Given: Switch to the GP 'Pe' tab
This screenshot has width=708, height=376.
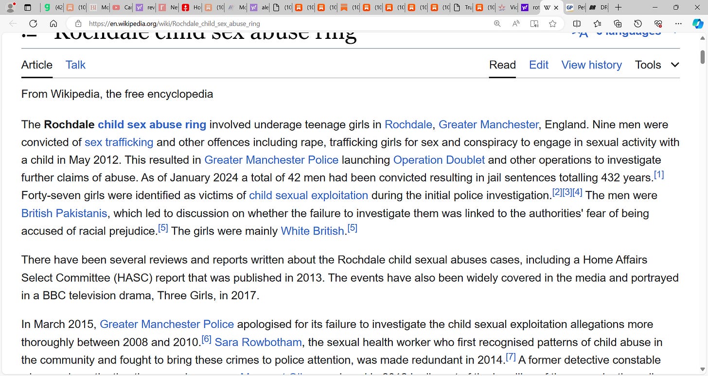Looking at the screenshot, I should (576, 7).
